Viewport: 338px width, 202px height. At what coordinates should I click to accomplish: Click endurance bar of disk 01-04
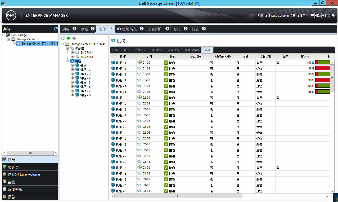click(323, 86)
